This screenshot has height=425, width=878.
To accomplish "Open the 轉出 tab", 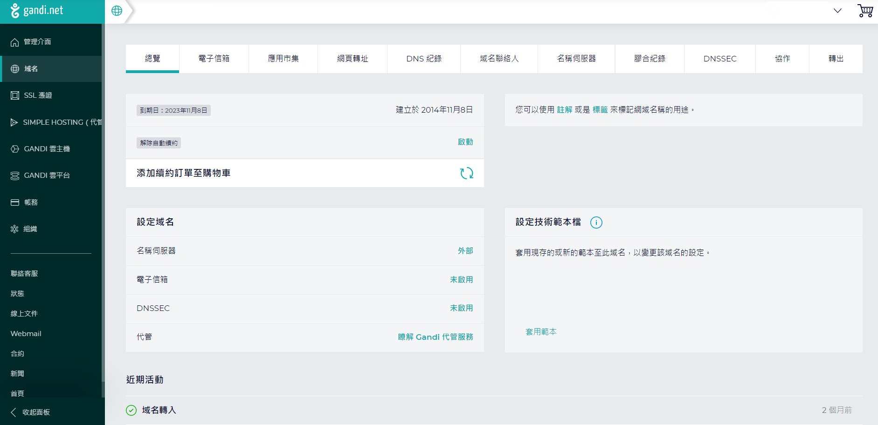I will coord(836,59).
